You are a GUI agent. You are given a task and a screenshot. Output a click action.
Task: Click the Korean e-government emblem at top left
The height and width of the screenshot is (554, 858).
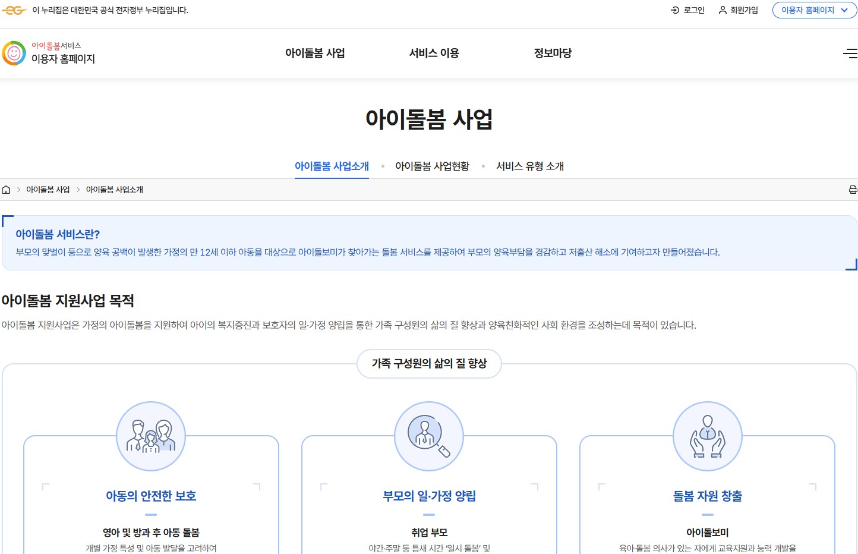click(14, 10)
